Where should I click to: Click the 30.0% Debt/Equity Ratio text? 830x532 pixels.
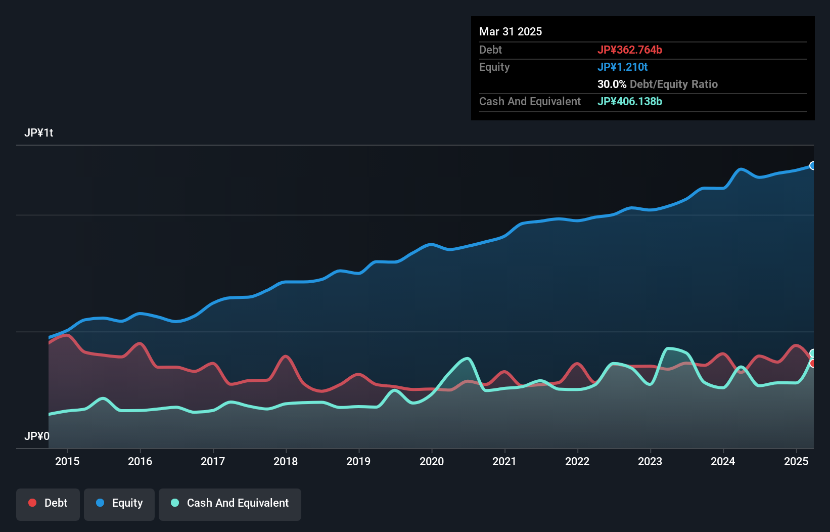coord(657,84)
